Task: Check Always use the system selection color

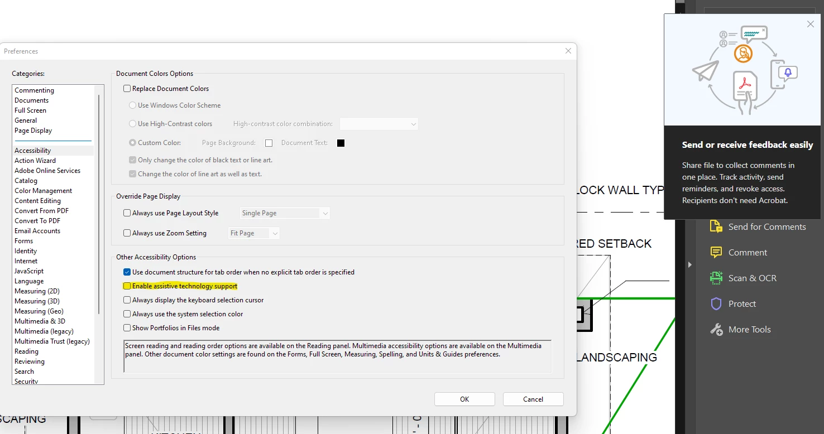Action: 127,314
